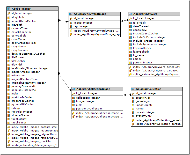Screen dimensions: 190x155
Task: Select the hasMissingSidecars: integer column
Action: 30,68
